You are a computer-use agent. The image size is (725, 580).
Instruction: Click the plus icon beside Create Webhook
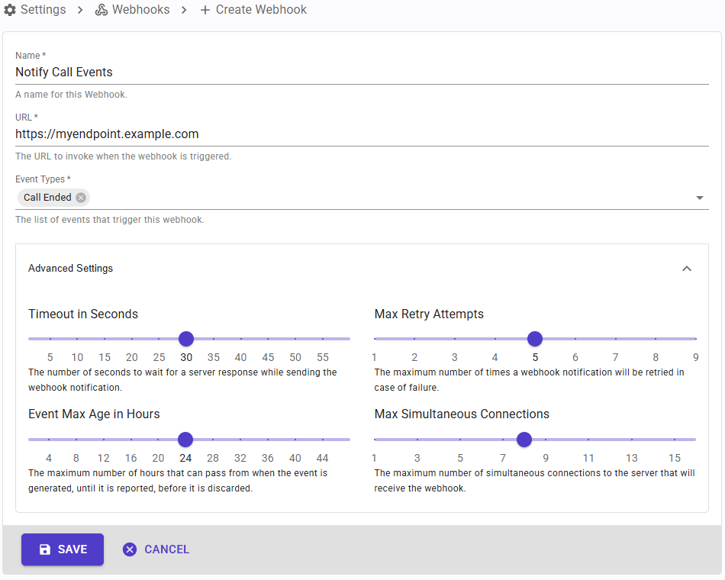point(205,11)
